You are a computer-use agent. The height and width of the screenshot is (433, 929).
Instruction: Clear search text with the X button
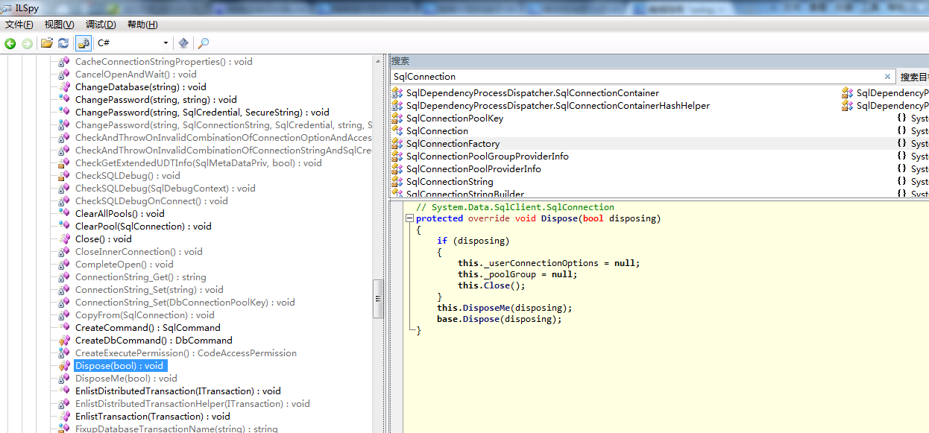(887, 76)
